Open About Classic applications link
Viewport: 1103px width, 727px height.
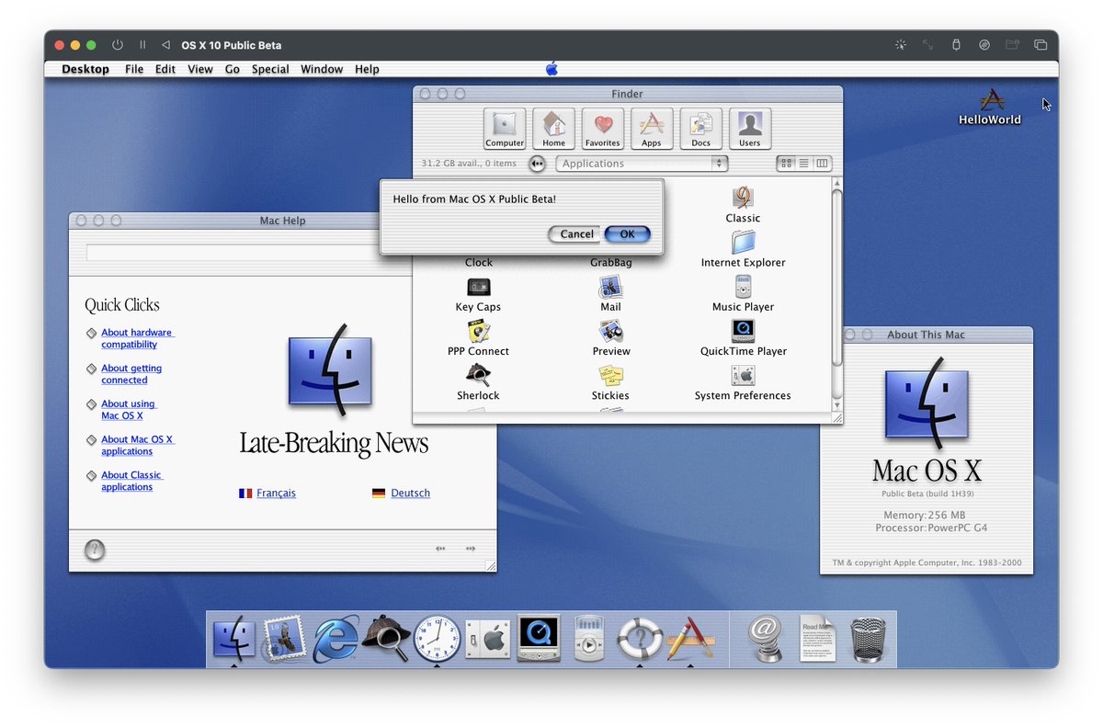(x=131, y=482)
